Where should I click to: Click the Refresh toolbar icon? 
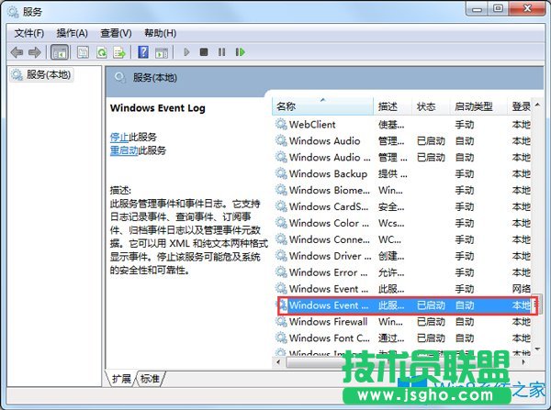click(x=102, y=52)
